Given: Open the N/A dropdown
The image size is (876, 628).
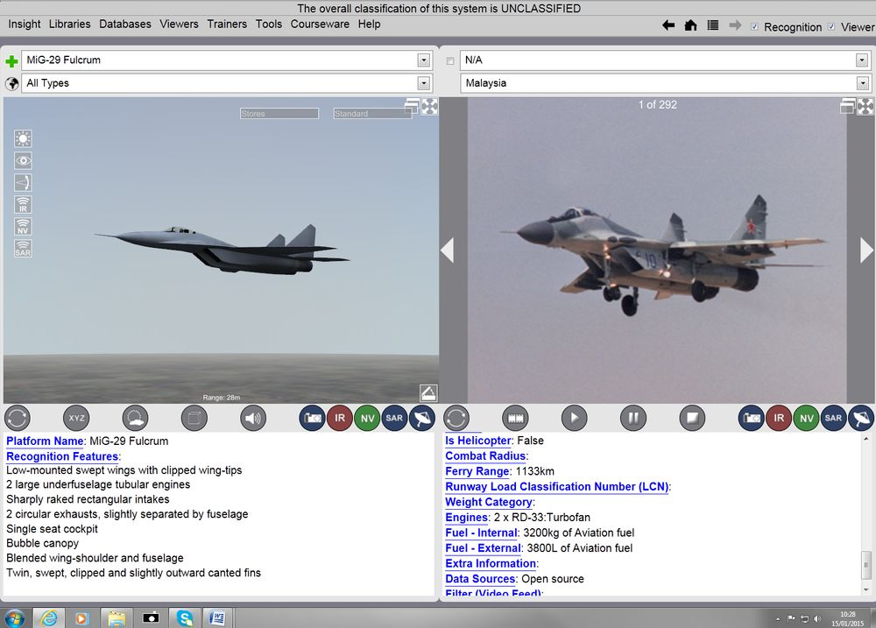Looking at the screenshot, I should [x=862, y=60].
